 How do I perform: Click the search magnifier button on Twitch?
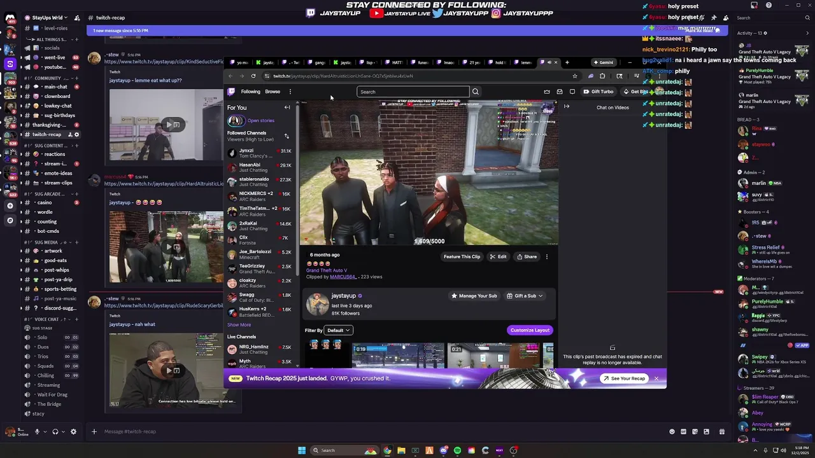tap(475, 92)
